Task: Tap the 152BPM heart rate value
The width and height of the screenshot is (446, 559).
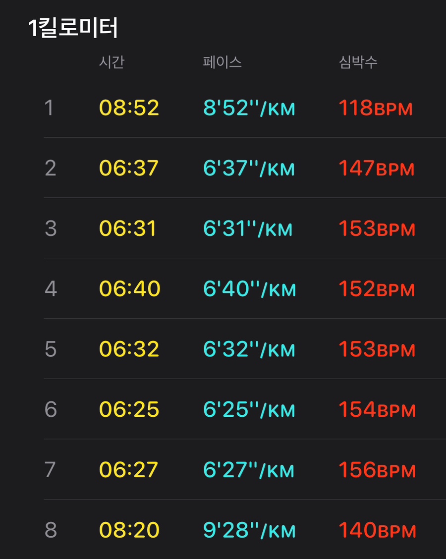Action: tap(377, 288)
